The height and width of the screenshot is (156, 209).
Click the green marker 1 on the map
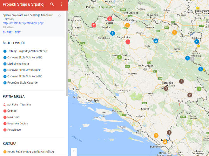199,89
